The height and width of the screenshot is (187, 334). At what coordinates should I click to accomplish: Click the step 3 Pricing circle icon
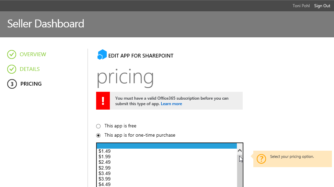pyautogui.click(x=12, y=84)
